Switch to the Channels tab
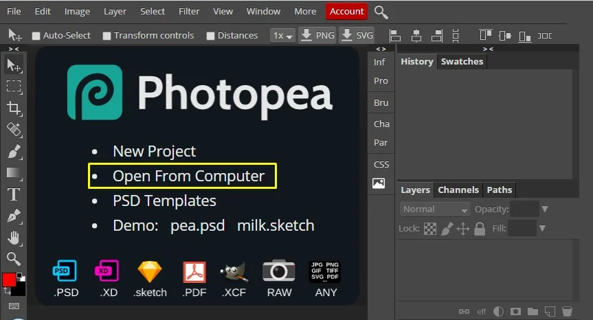The height and width of the screenshot is (320, 593). pos(458,190)
